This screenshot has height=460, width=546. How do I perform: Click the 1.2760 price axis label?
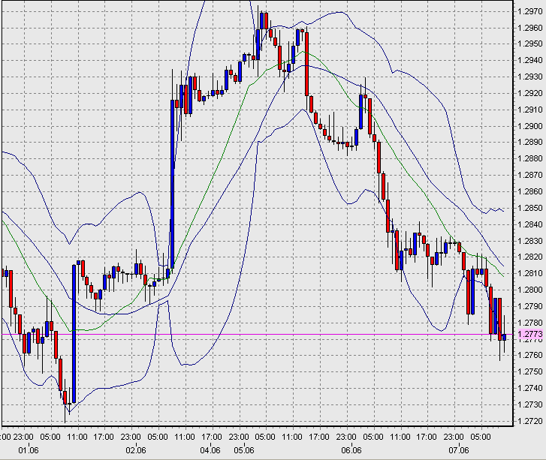pyautogui.click(x=530, y=355)
